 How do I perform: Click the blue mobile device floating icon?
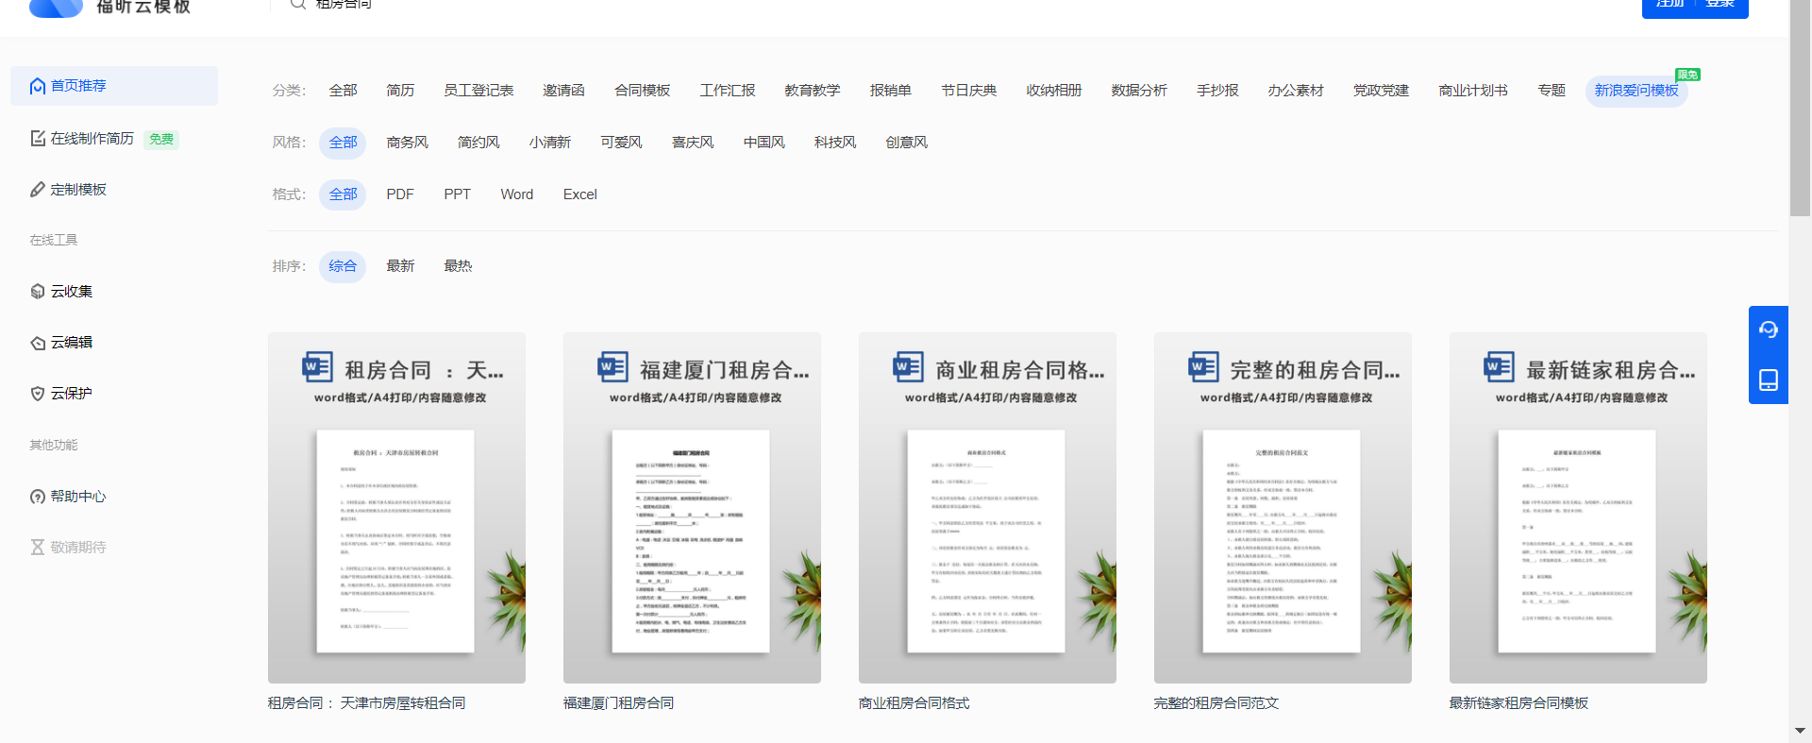1768,380
